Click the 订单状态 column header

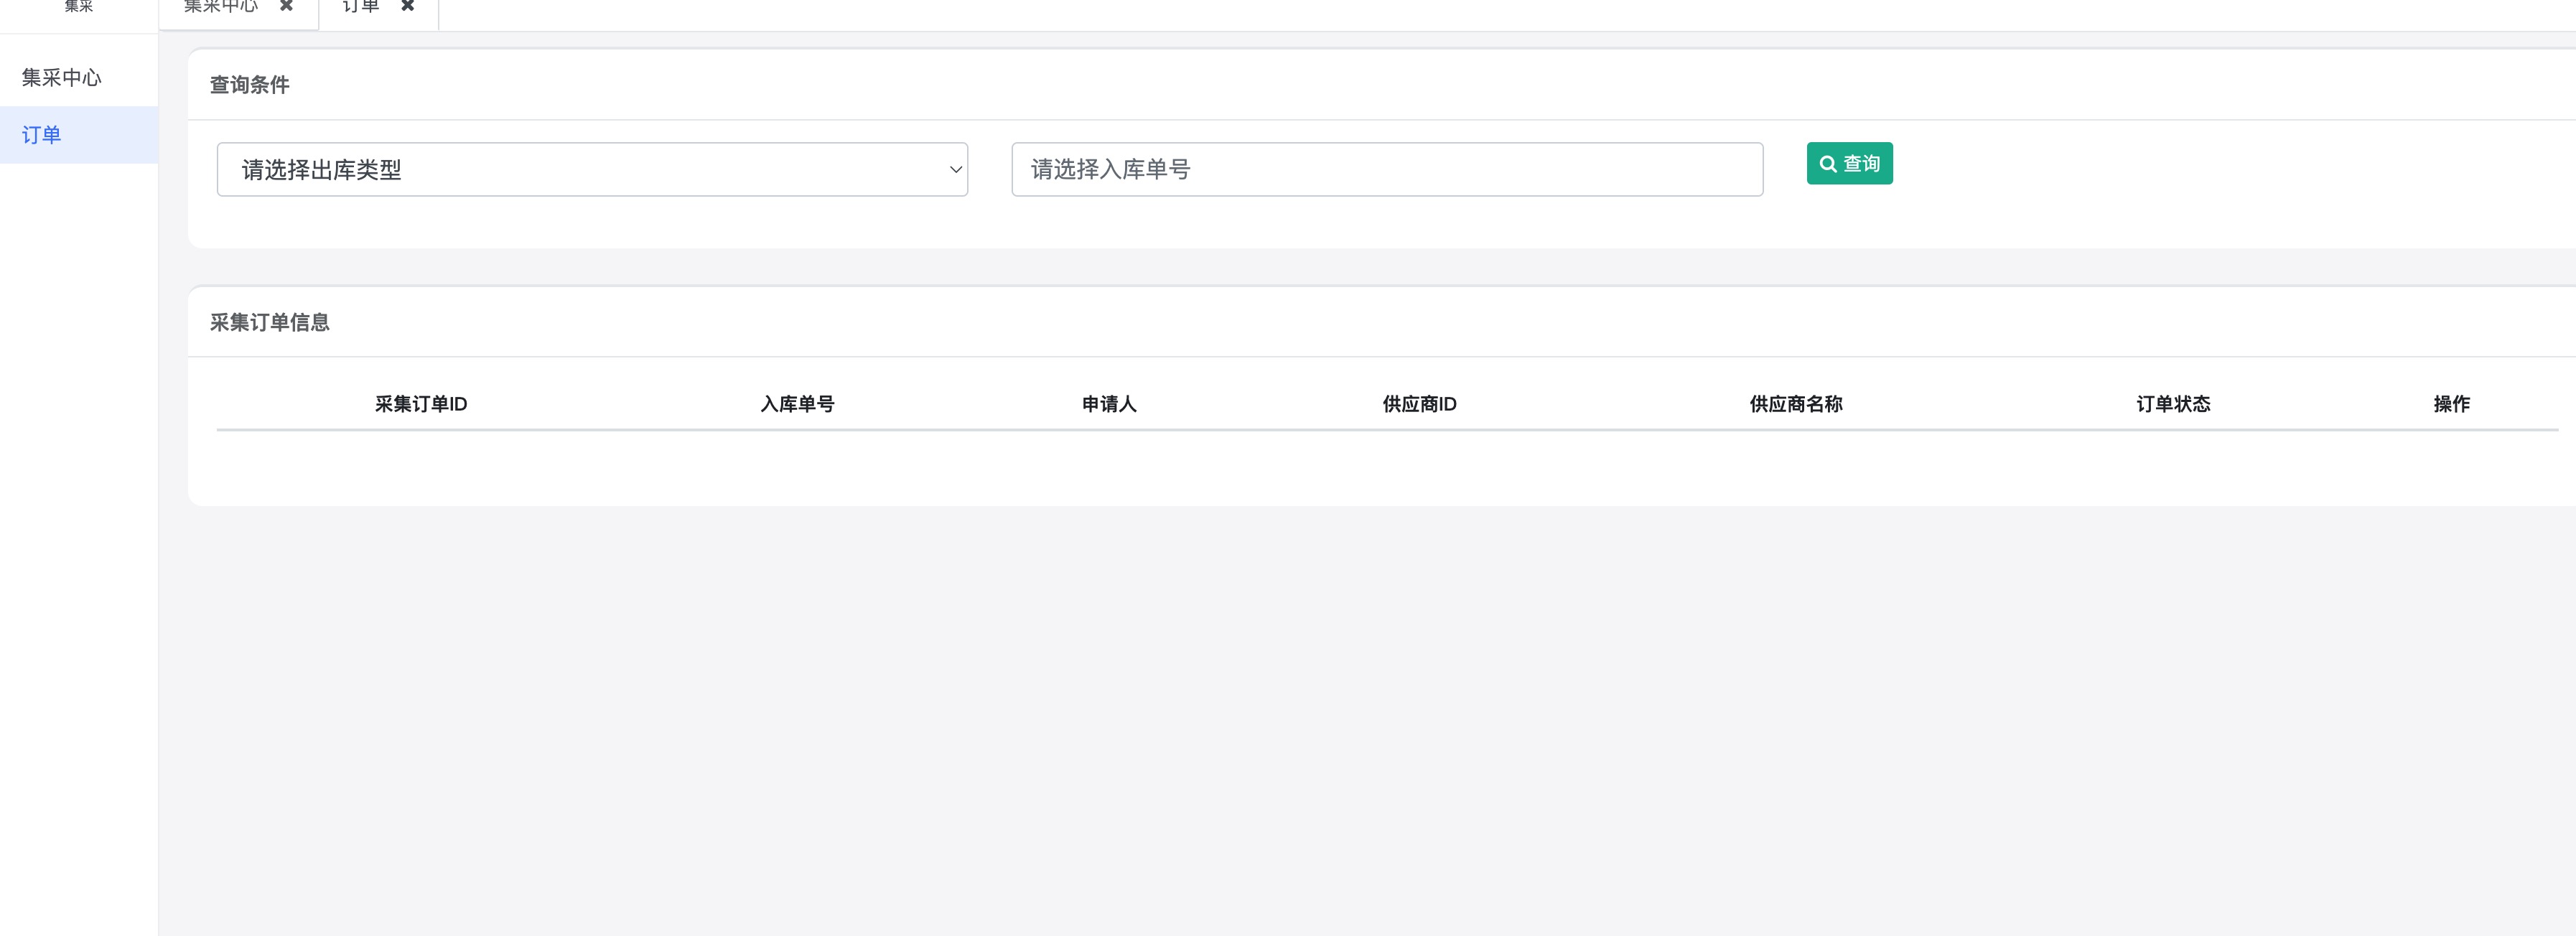[x=2173, y=404]
